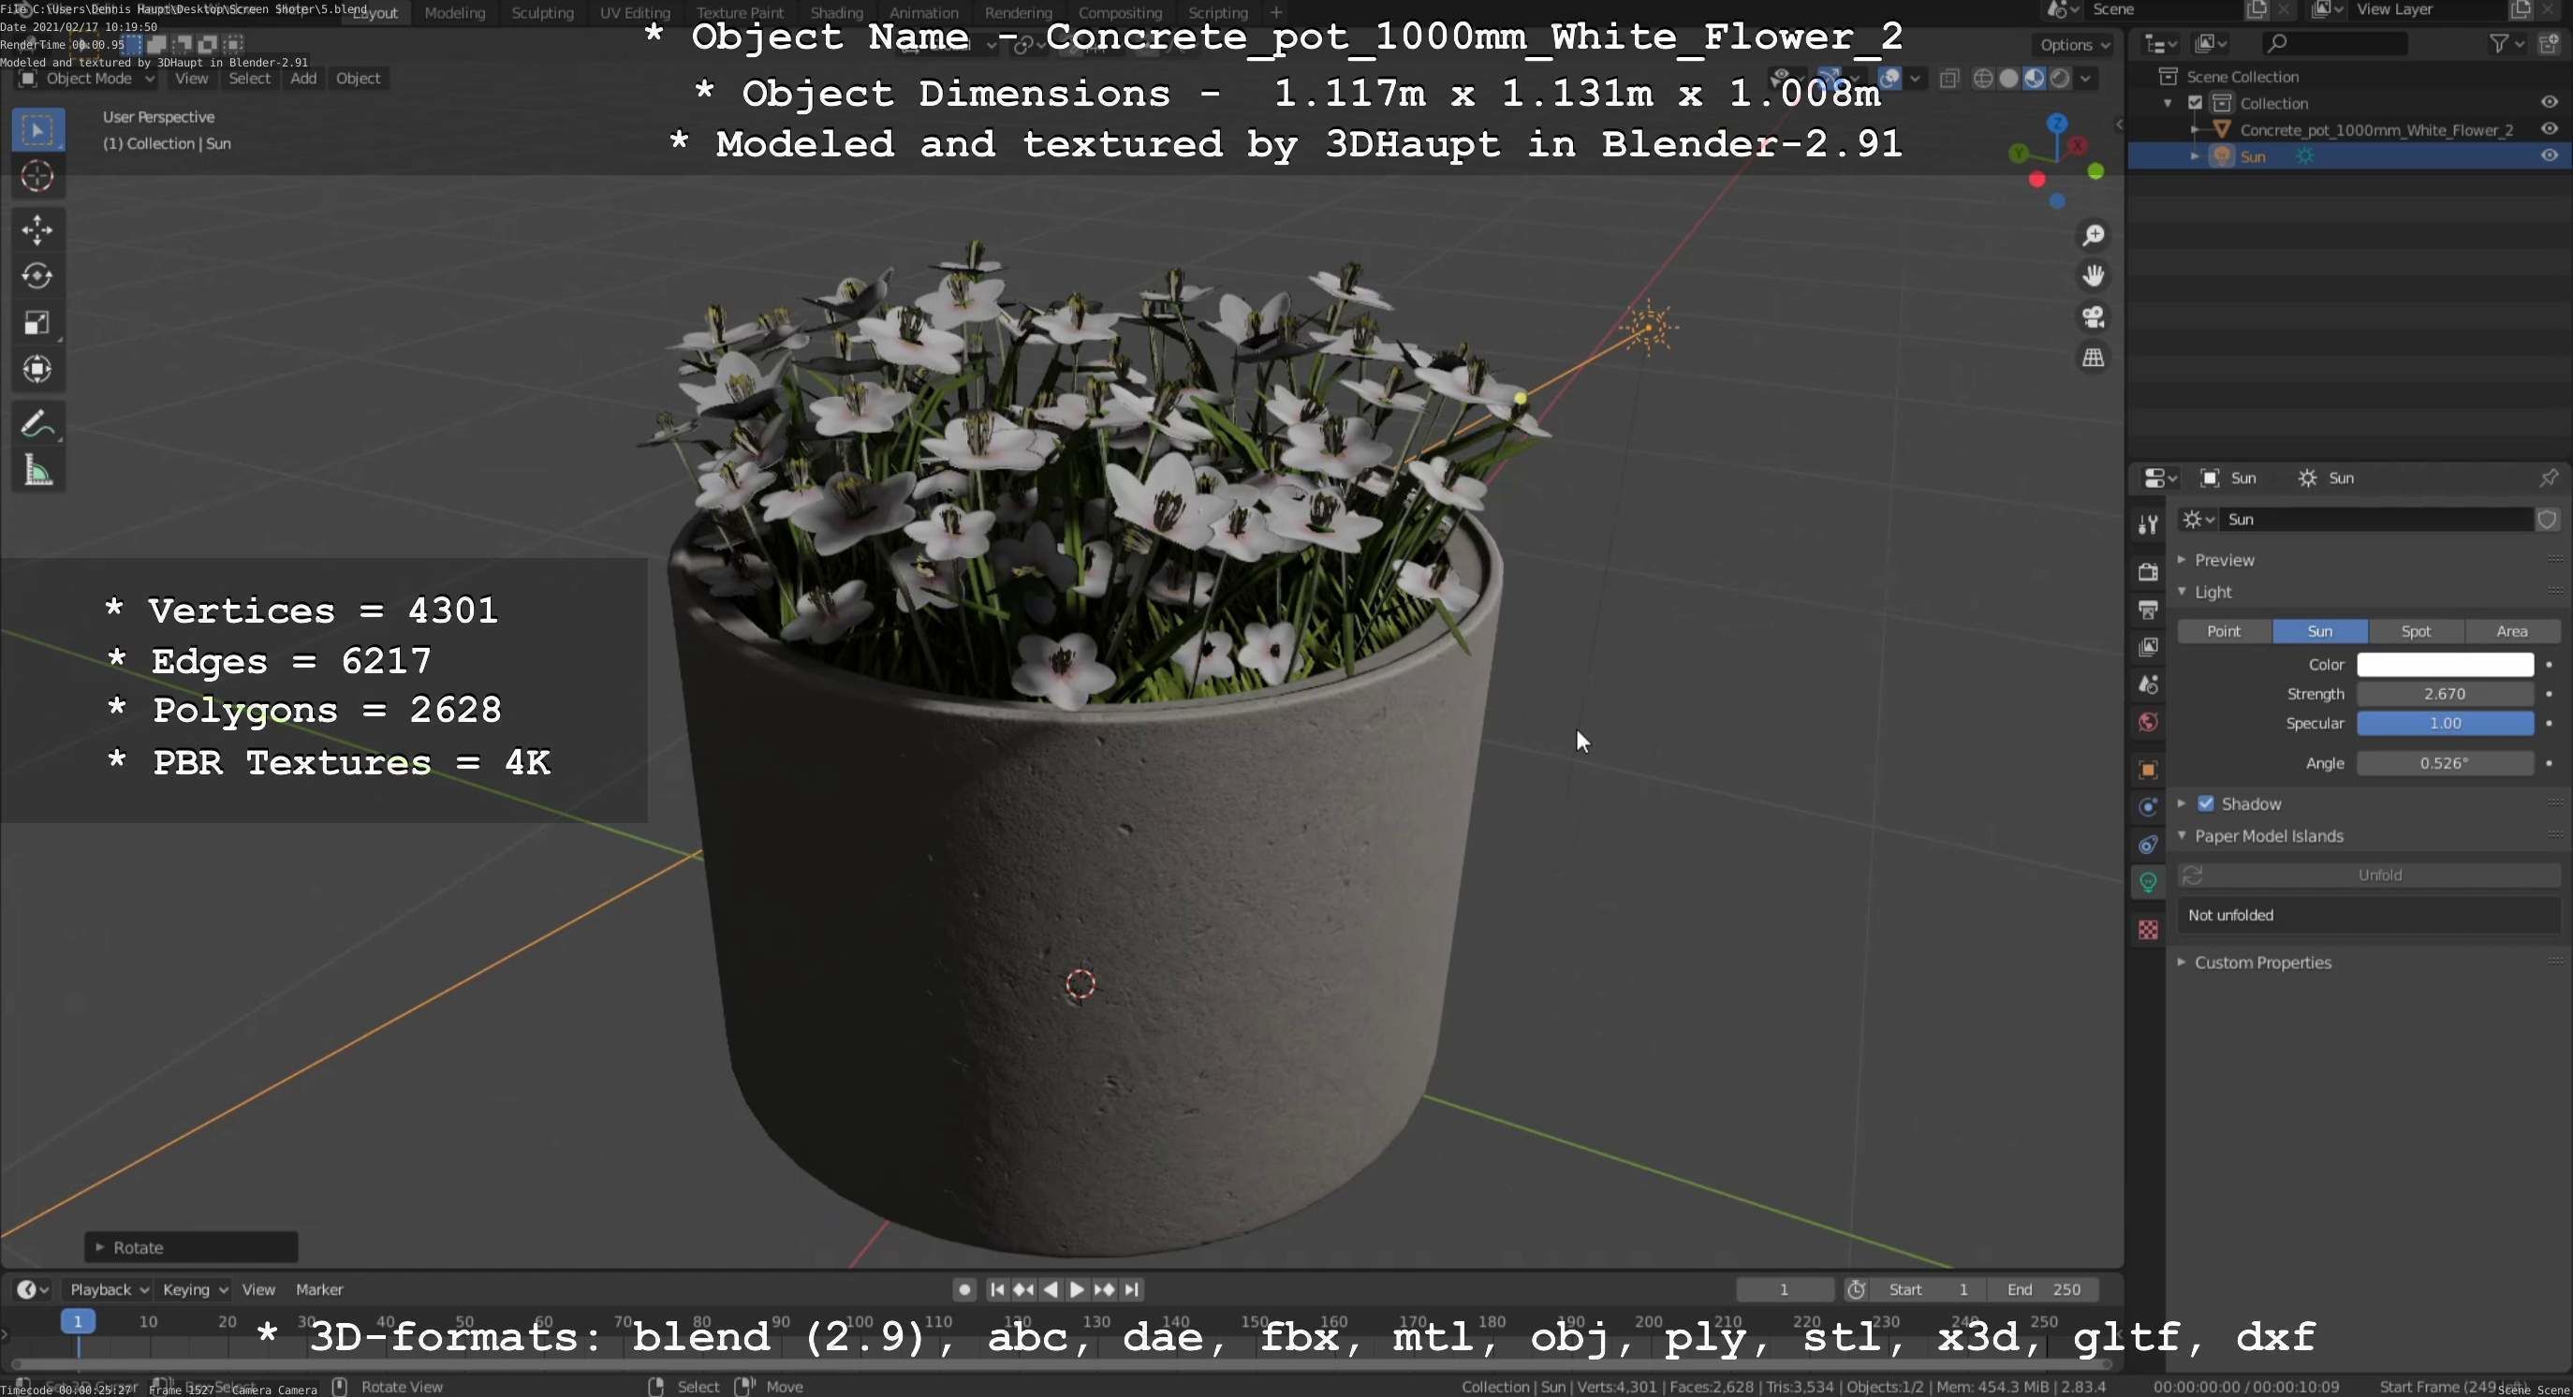Switch orthographic/perspective grid icon

2093,358
